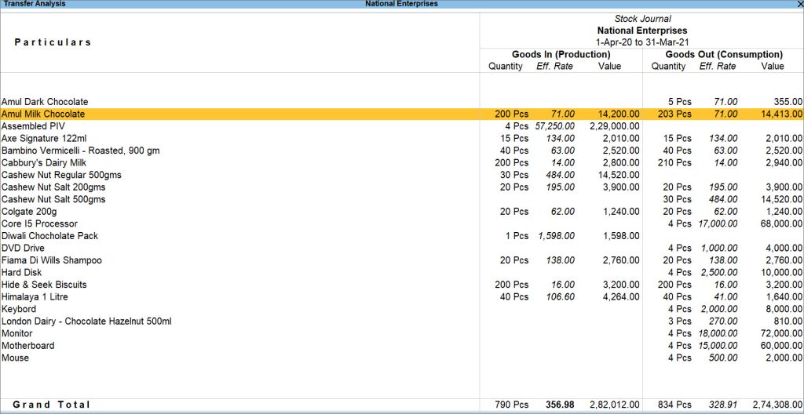804x414 pixels.
Task: Click Motherboard value 60,000.00
Action: tap(782, 346)
